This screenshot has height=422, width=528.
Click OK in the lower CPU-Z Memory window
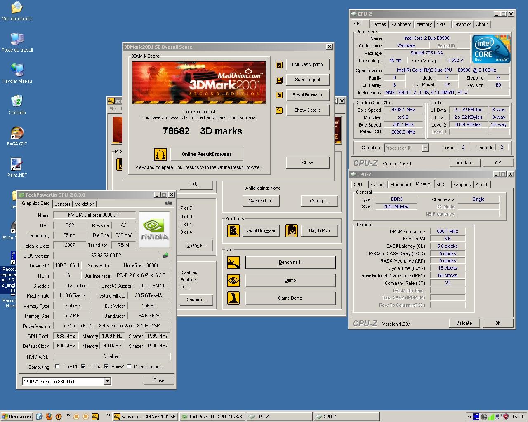[x=497, y=323]
